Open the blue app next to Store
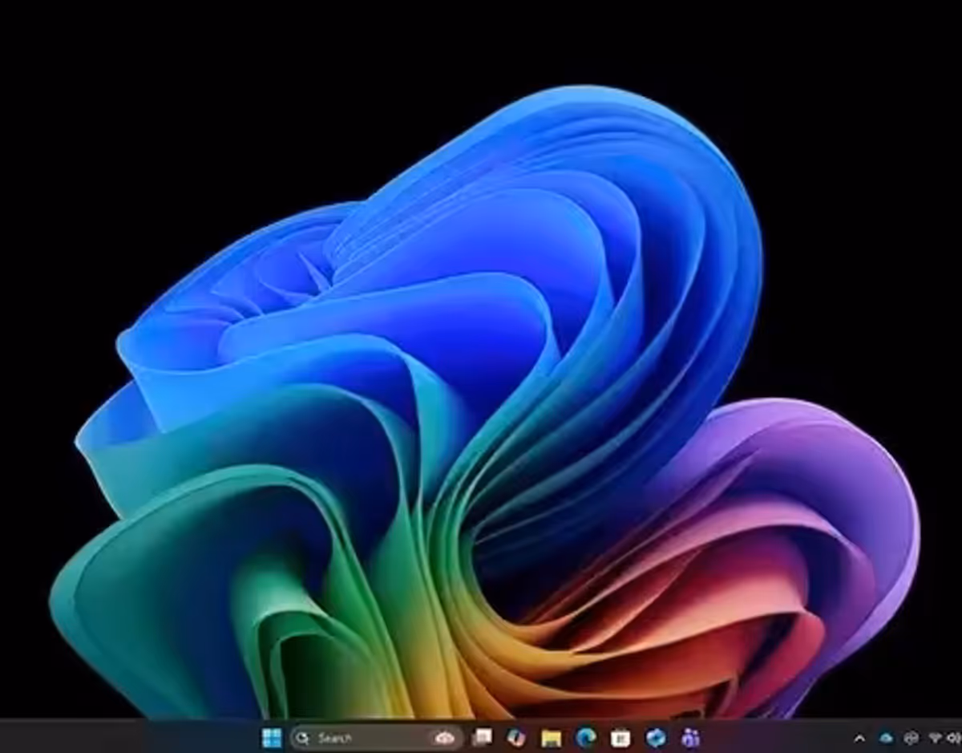This screenshot has height=753, width=962. click(656, 738)
